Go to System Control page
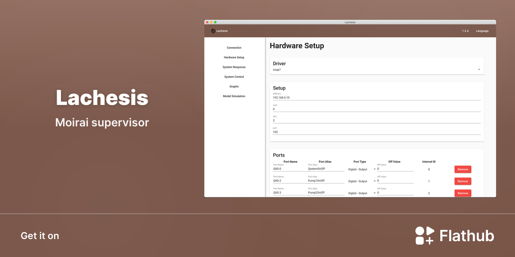 click(234, 77)
